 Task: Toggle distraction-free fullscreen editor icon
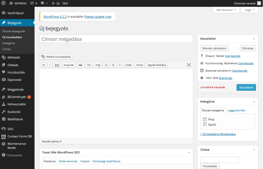[189, 65]
